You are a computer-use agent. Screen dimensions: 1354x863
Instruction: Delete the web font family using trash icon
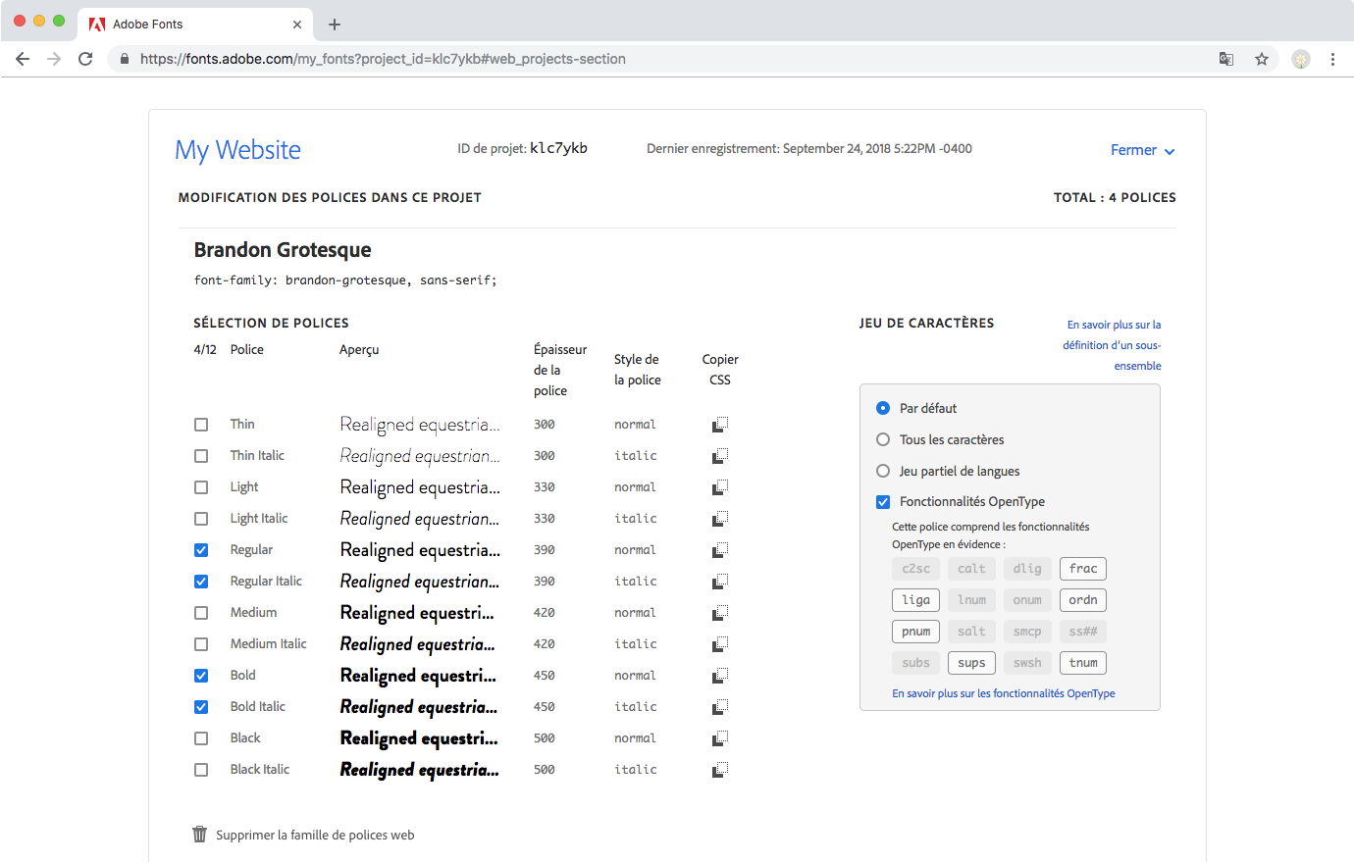point(199,834)
